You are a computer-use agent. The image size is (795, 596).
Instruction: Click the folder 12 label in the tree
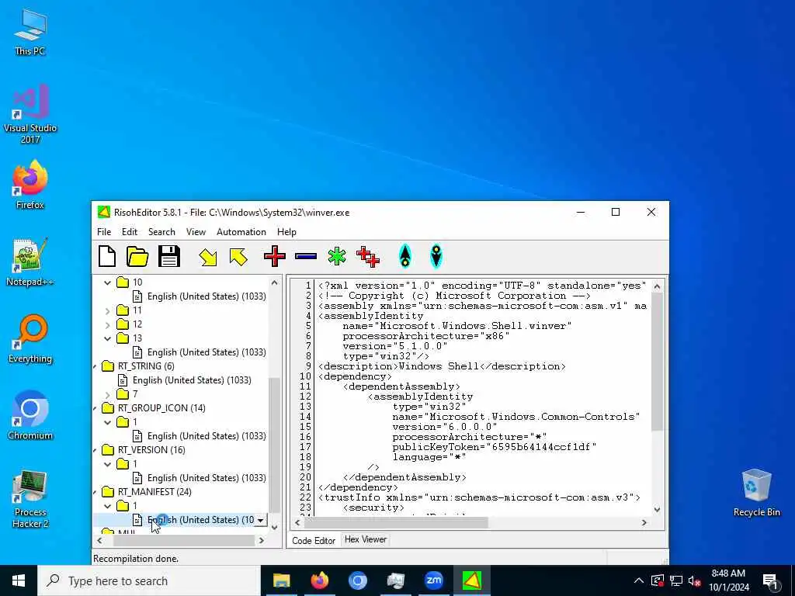[x=137, y=324]
